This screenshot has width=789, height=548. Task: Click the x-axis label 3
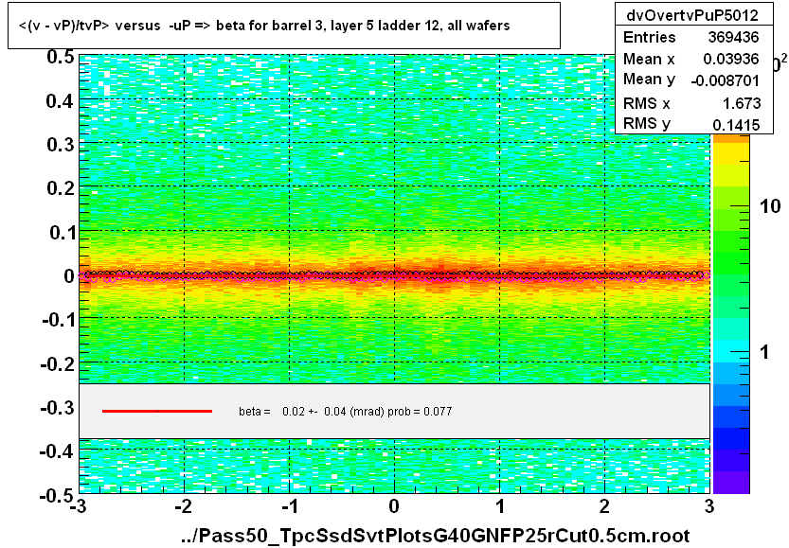(x=709, y=505)
